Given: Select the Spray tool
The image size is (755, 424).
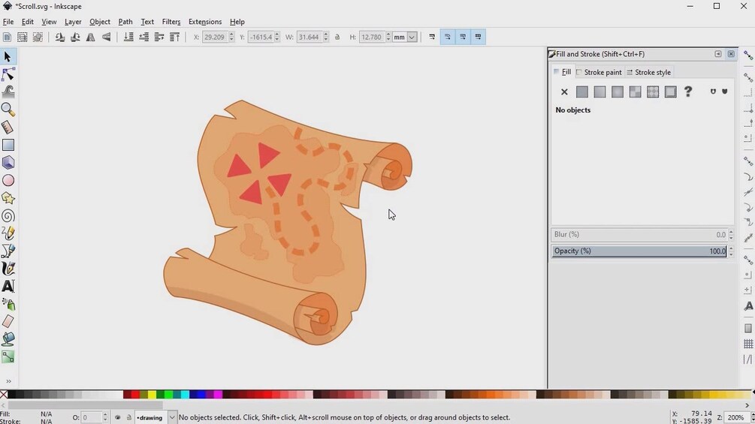Looking at the screenshot, I should tap(8, 304).
